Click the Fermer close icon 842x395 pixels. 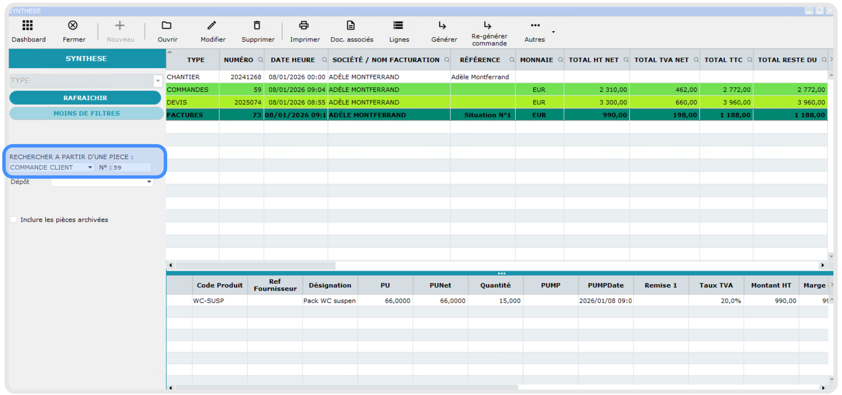pyautogui.click(x=73, y=26)
